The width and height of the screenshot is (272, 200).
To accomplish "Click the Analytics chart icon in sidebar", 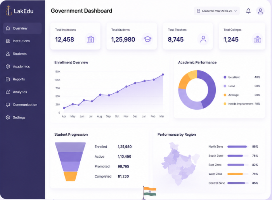I will point(8,92).
